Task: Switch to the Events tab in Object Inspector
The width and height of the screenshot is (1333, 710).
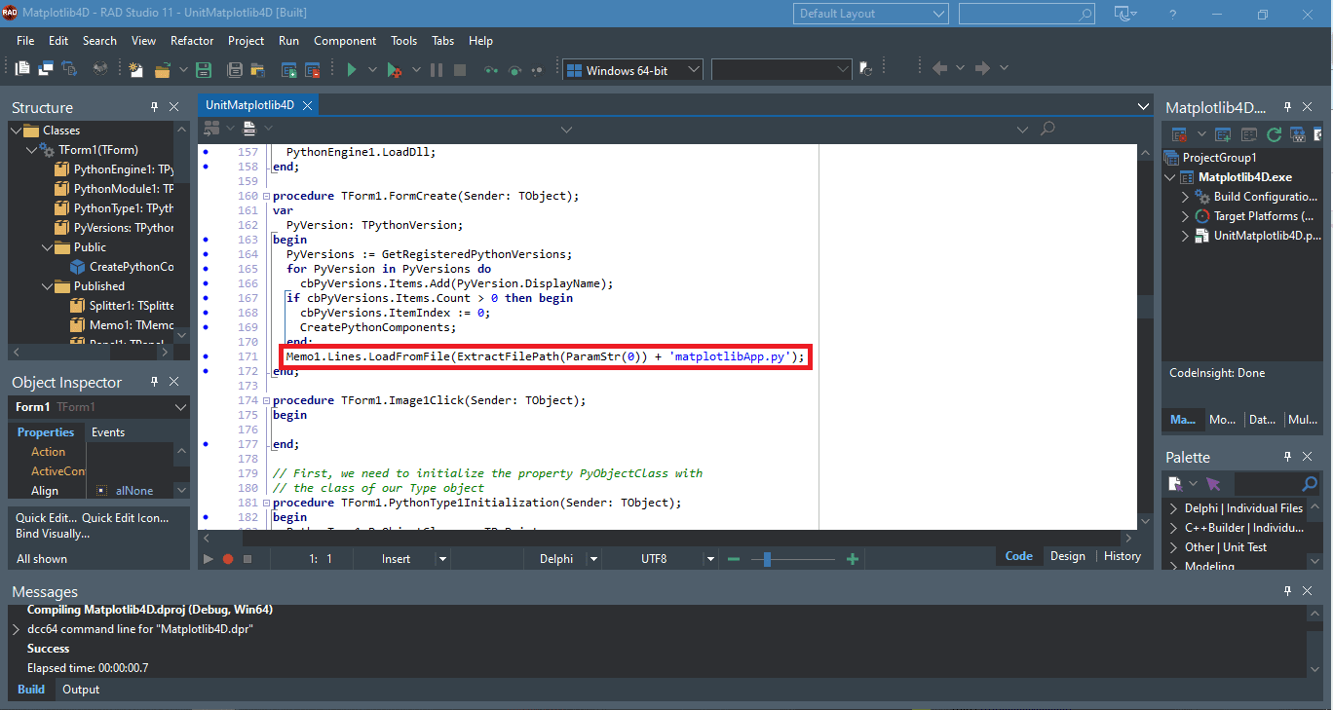Action: pyautogui.click(x=107, y=431)
